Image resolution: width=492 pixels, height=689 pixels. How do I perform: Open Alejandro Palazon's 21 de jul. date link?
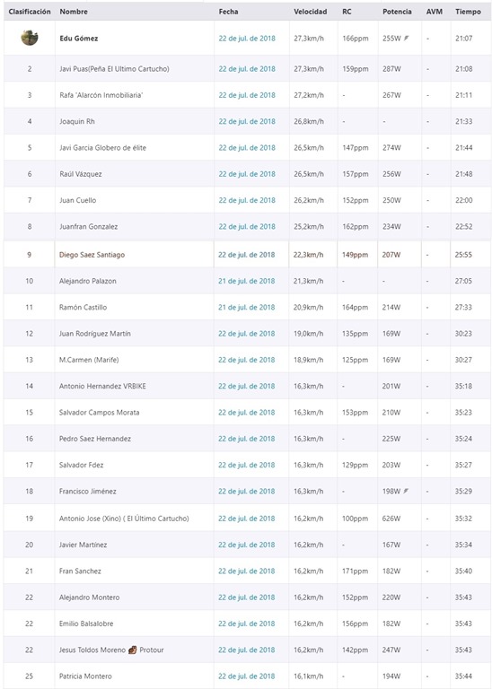tap(246, 281)
